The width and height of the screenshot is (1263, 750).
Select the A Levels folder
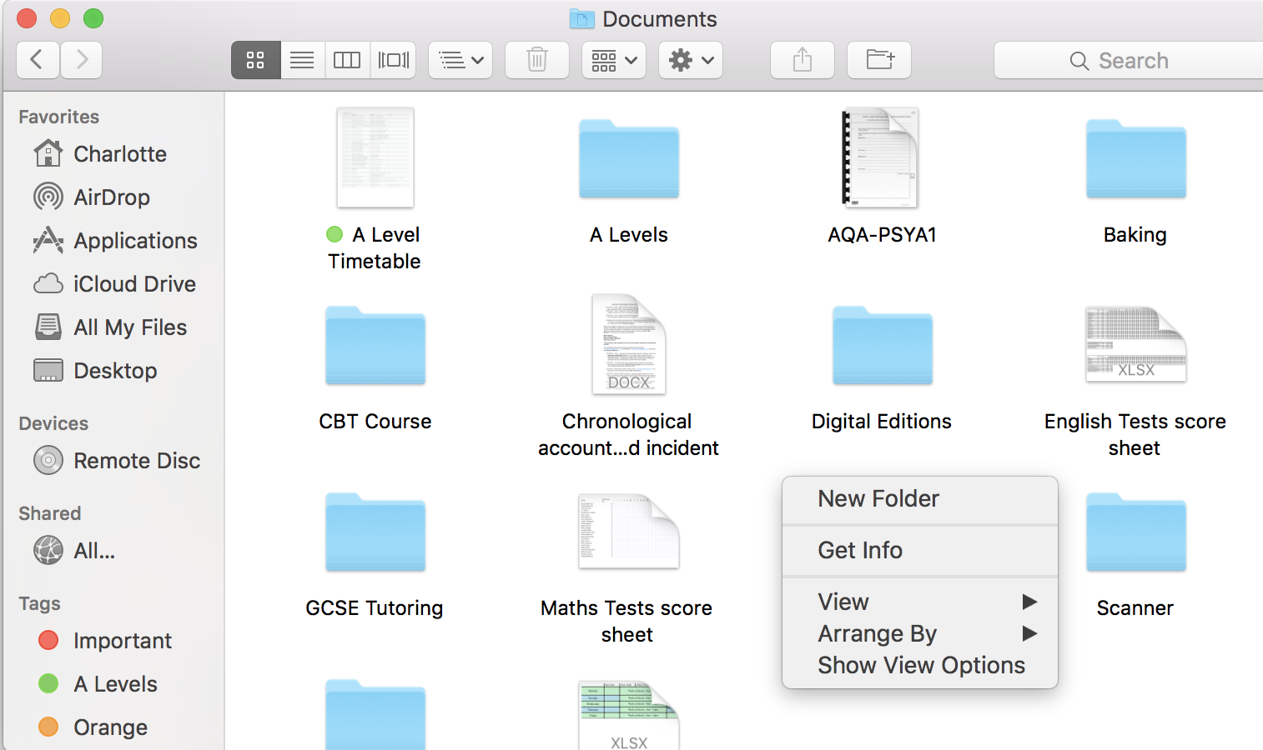629,158
